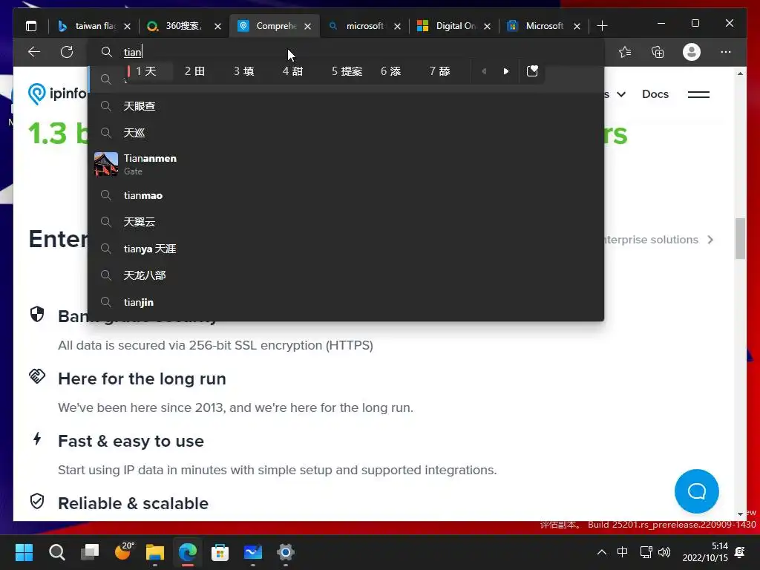The height and width of the screenshot is (570, 760).
Task: Click the Tiananmen Gate thumbnail image
Action: (x=106, y=164)
